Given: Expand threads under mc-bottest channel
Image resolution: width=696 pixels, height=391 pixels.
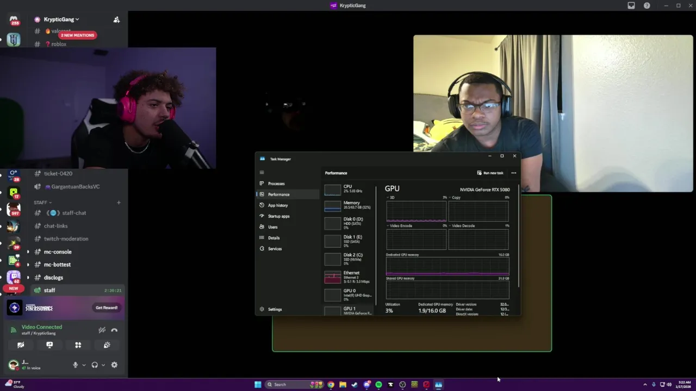Looking at the screenshot, I should (x=28, y=264).
